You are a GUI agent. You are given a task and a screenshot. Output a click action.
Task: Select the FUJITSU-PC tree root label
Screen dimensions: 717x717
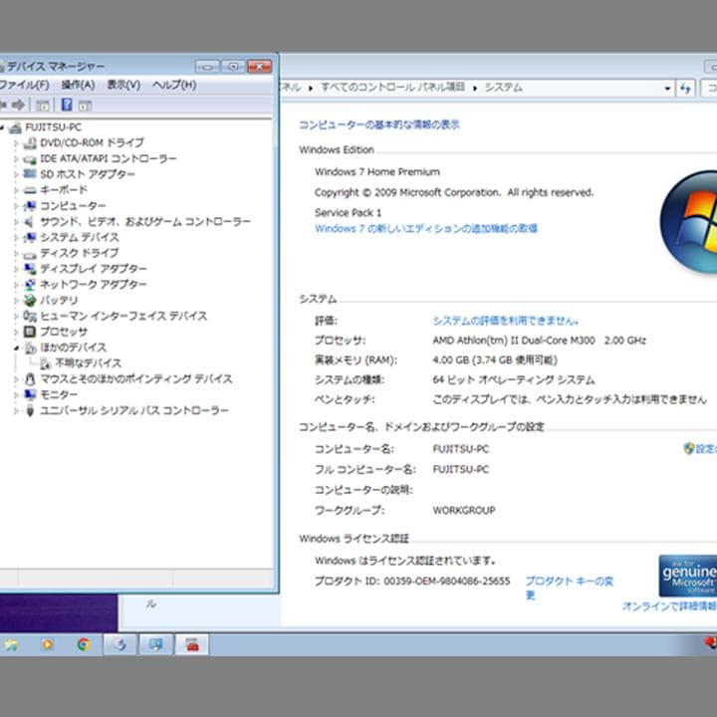coord(53,127)
